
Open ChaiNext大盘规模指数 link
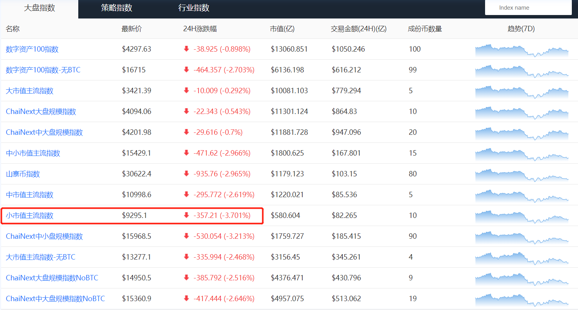41,112
